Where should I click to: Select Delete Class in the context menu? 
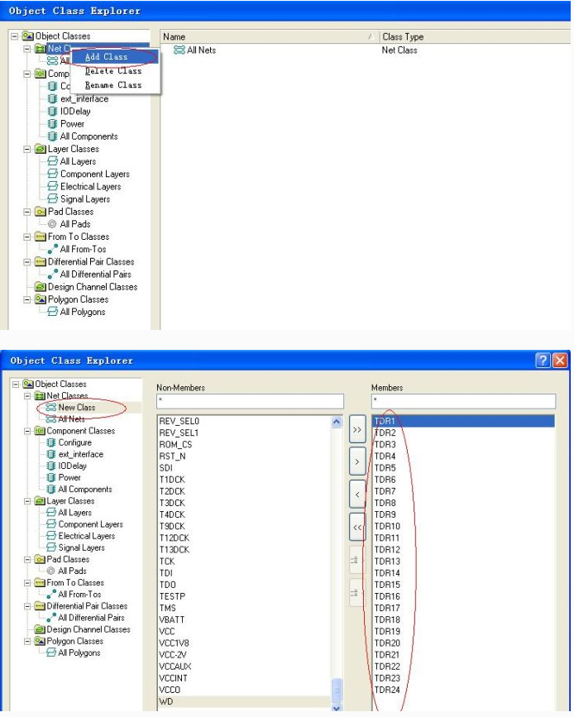113,71
